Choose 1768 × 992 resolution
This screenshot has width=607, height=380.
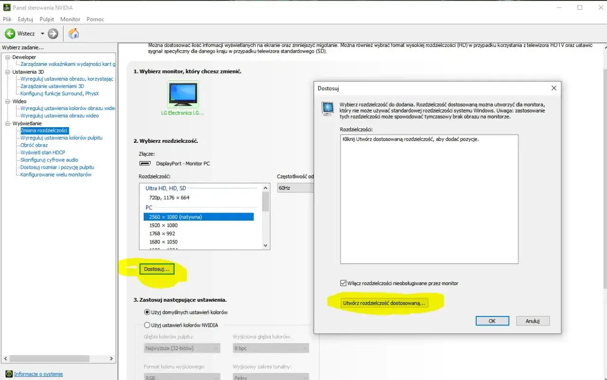(162, 233)
